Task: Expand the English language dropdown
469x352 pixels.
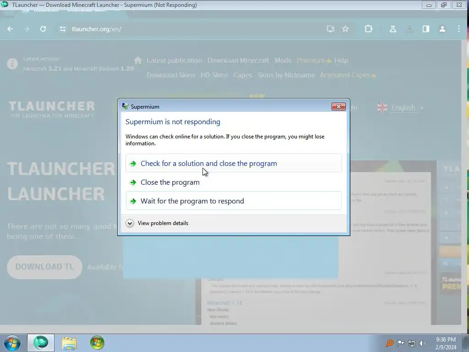Action: coord(407,108)
